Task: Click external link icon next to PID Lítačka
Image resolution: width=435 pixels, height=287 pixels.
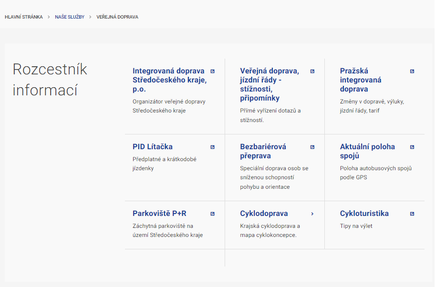Action: click(x=213, y=147)
